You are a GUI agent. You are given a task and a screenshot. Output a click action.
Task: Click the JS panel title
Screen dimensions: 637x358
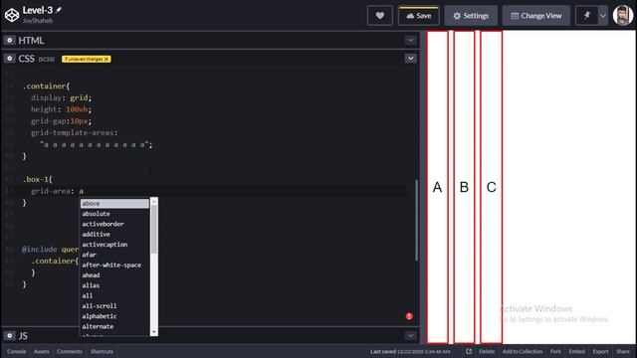click(x=23, y=336)
